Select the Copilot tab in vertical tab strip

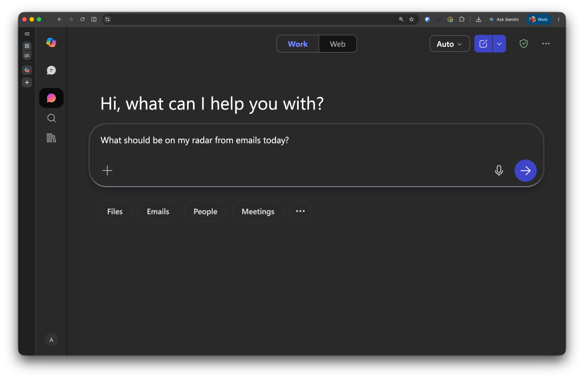pyautogui.click(x=27, y=70)
